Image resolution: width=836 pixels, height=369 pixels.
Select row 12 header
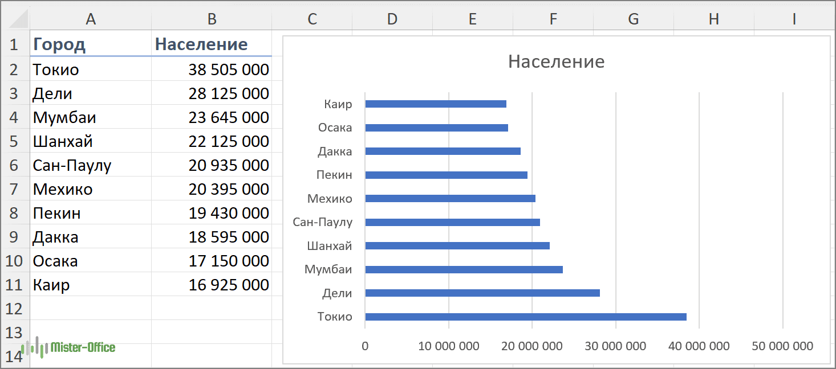coord(15,308)
